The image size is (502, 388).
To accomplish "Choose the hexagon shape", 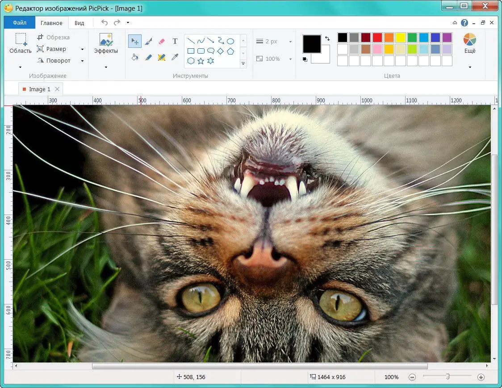I will coord(191,61).
